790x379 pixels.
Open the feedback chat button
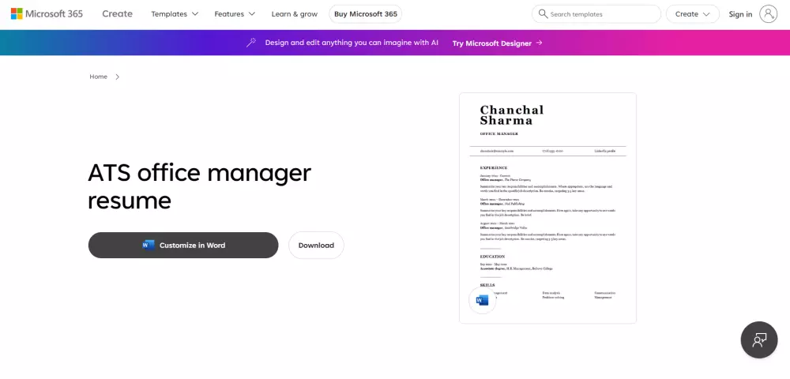coord(758,340)
